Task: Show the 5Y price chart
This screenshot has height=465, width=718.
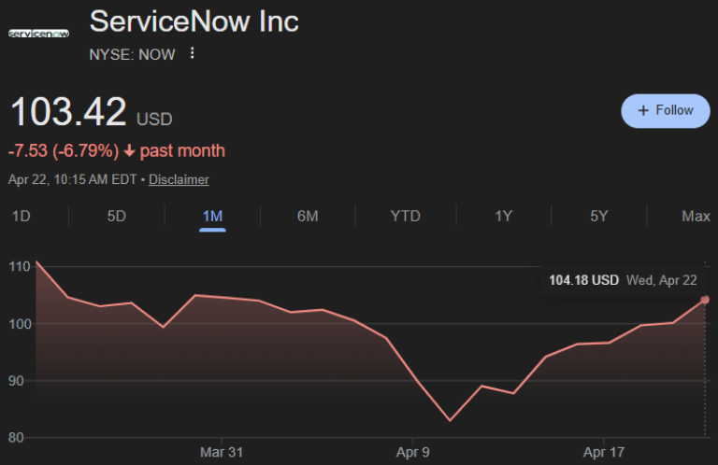Action: click(599, 216)
